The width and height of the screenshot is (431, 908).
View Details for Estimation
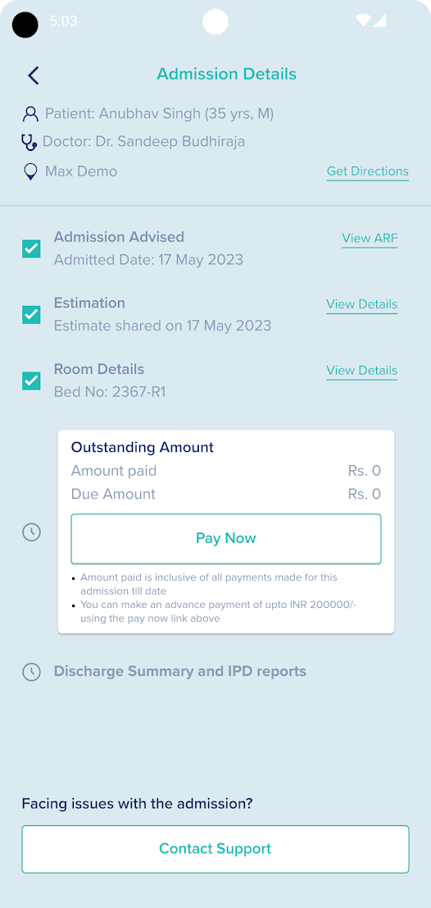click(361, 304)
